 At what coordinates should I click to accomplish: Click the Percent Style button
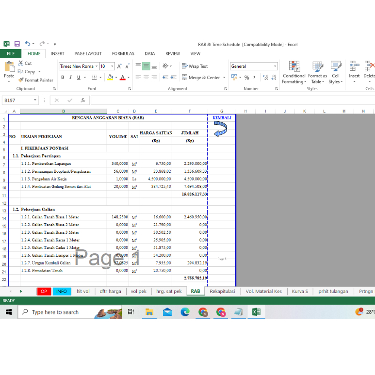tap(246, 78)
